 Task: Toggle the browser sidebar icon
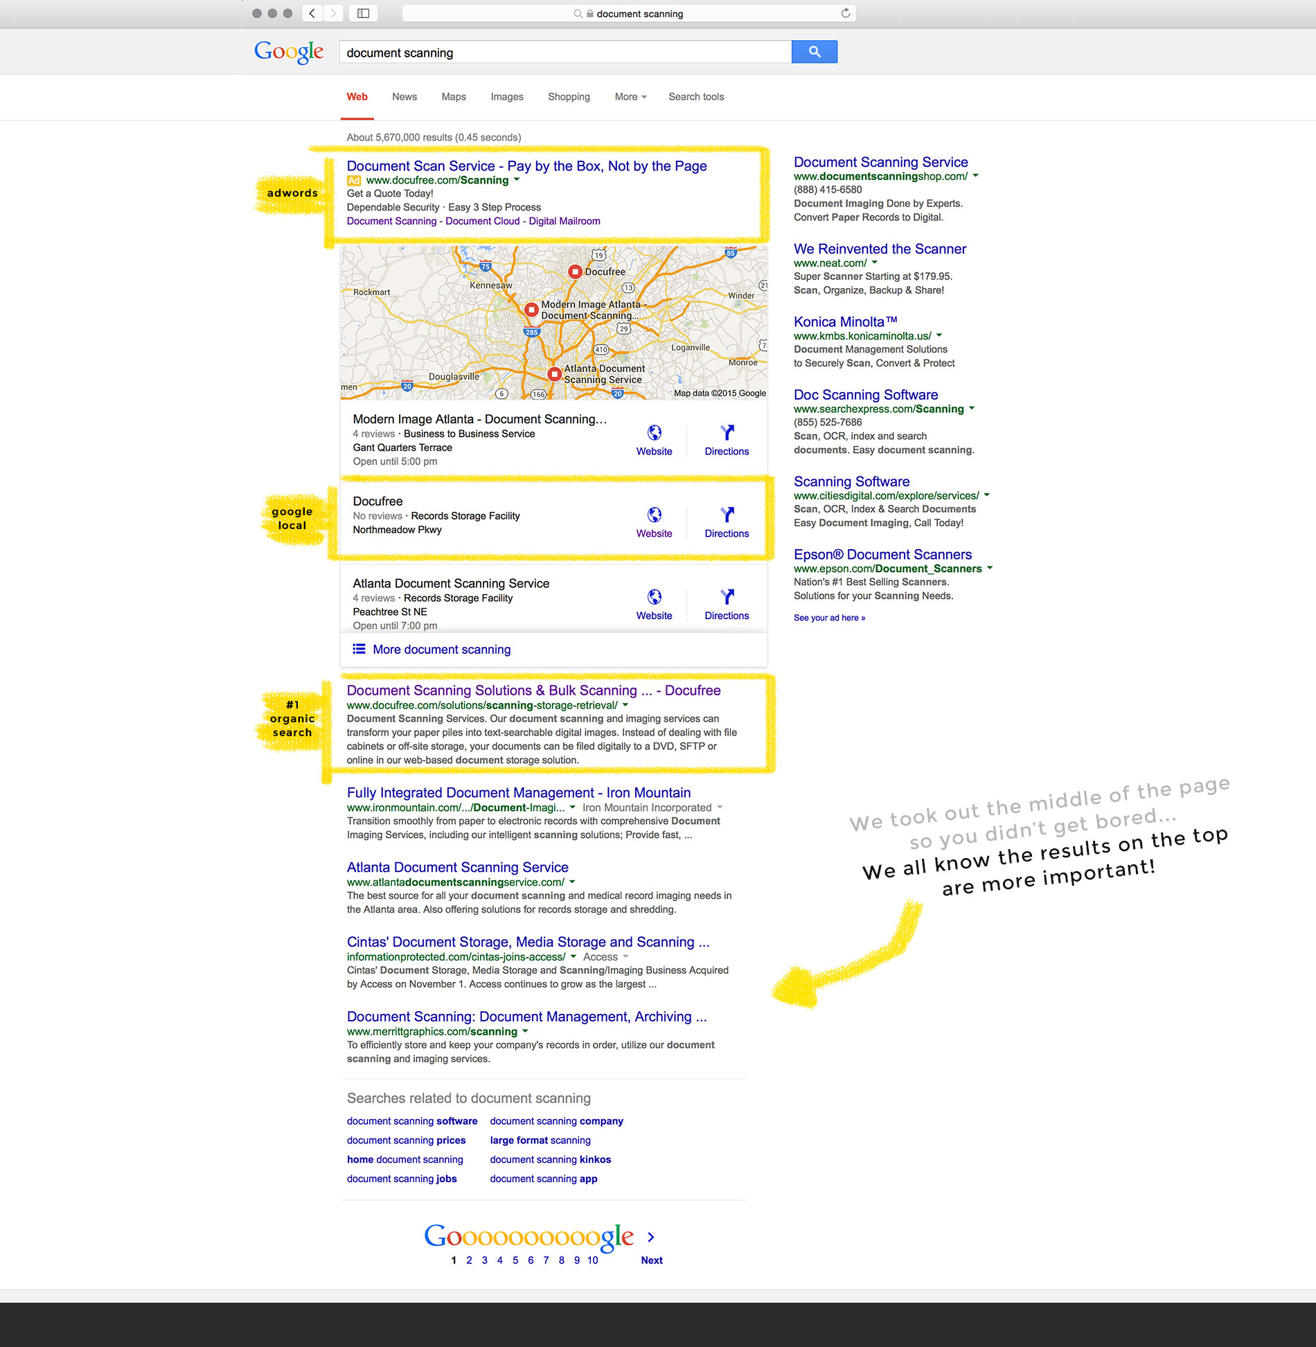tap(363, 13)
